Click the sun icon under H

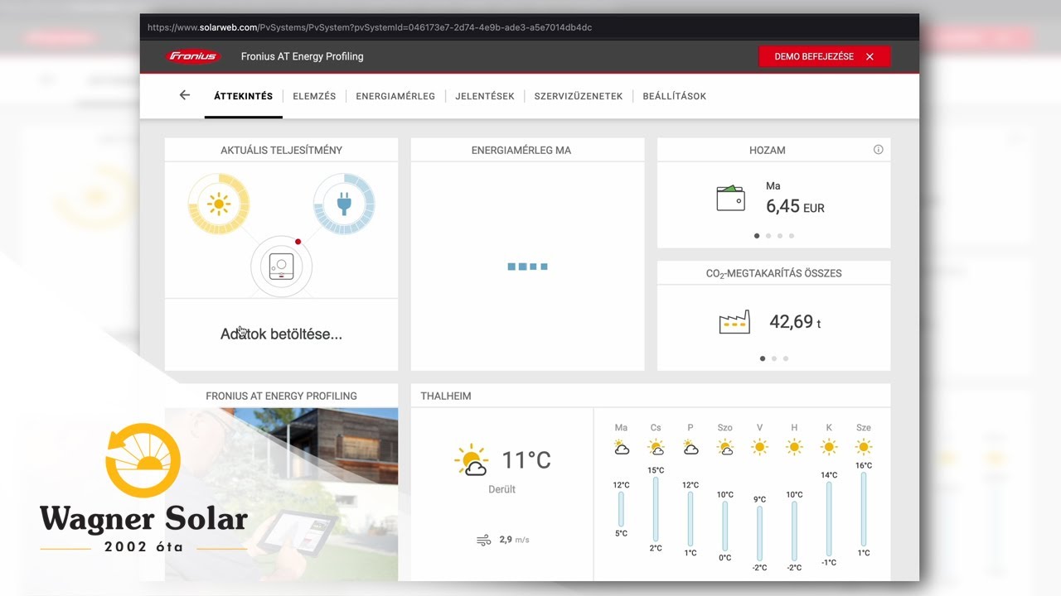pyautogui.click(x=794, y=447)
